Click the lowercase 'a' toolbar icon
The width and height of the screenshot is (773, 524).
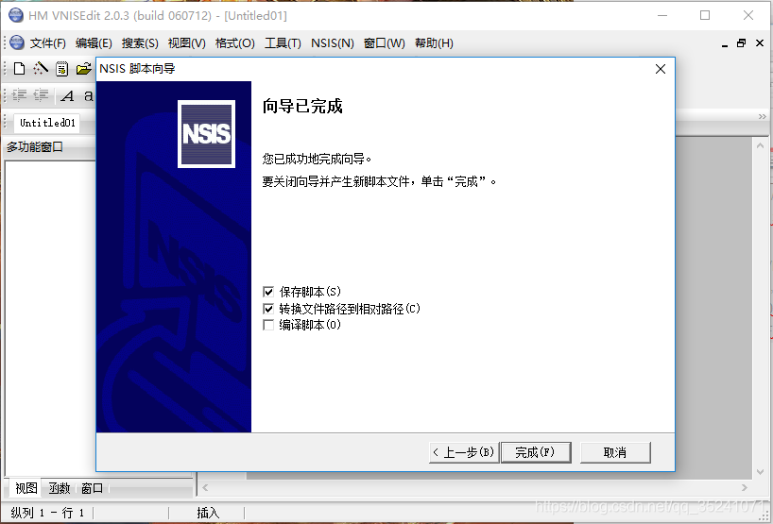coord(88,95)
